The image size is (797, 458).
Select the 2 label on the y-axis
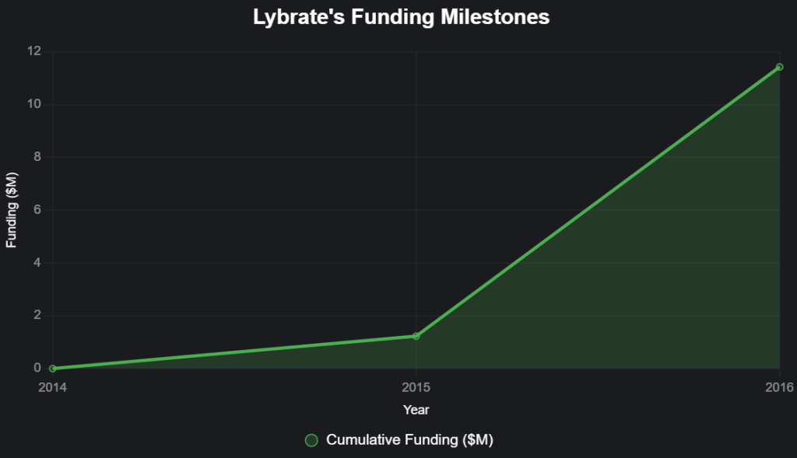(x=37, y=316)
